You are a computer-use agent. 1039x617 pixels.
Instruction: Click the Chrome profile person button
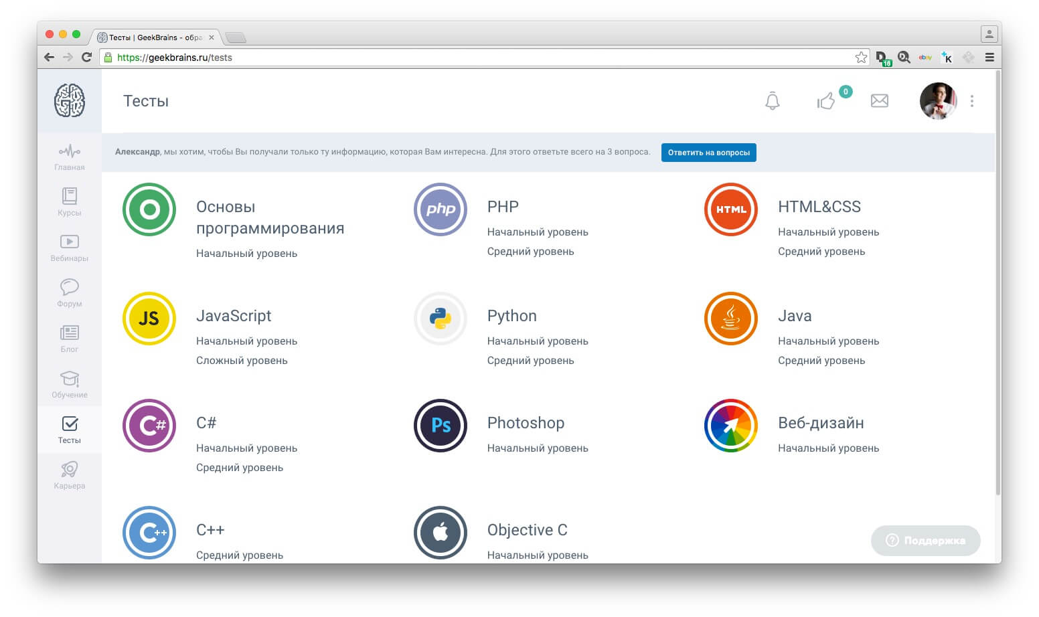(x=989, y=33)
